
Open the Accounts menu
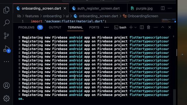tap(6, 85)
